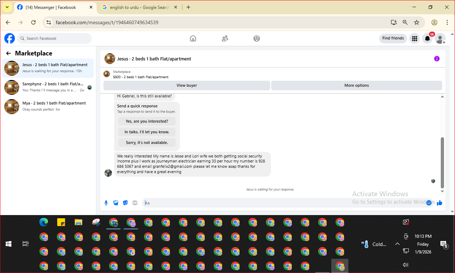Launch Microsoft Edge from the taskbar

[44, 223]
